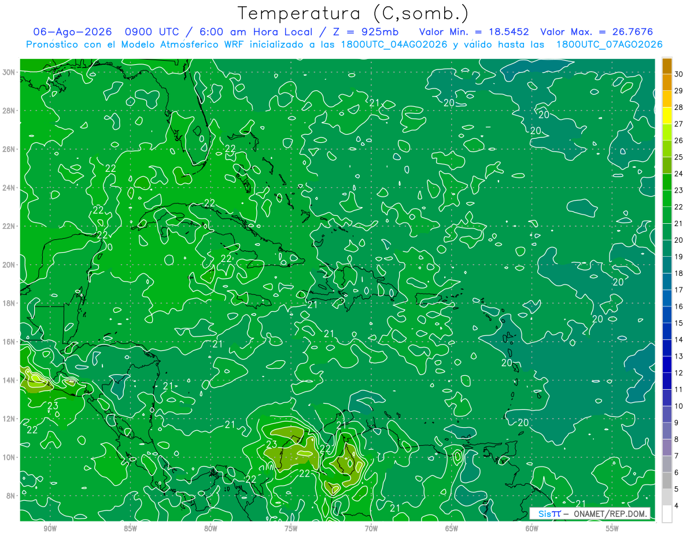694x536 pixels.
Task: Click the legend scale value 30
Action: click(x=678, y=74)
